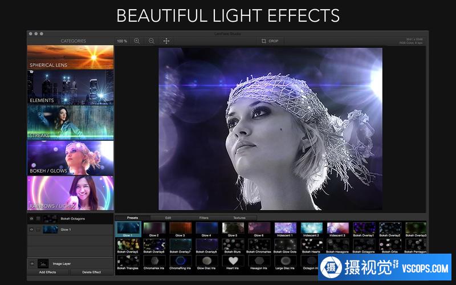Apply the Iridescent 1 preset
The image size is (456, 285).
(x=285, y=229)
